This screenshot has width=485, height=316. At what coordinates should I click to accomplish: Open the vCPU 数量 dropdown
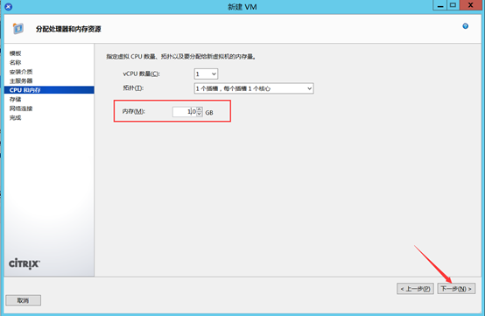point(206,74)
